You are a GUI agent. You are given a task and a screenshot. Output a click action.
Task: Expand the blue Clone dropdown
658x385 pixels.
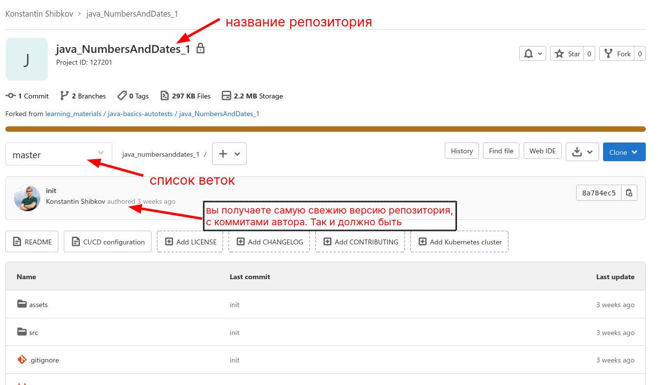[624, 152]
